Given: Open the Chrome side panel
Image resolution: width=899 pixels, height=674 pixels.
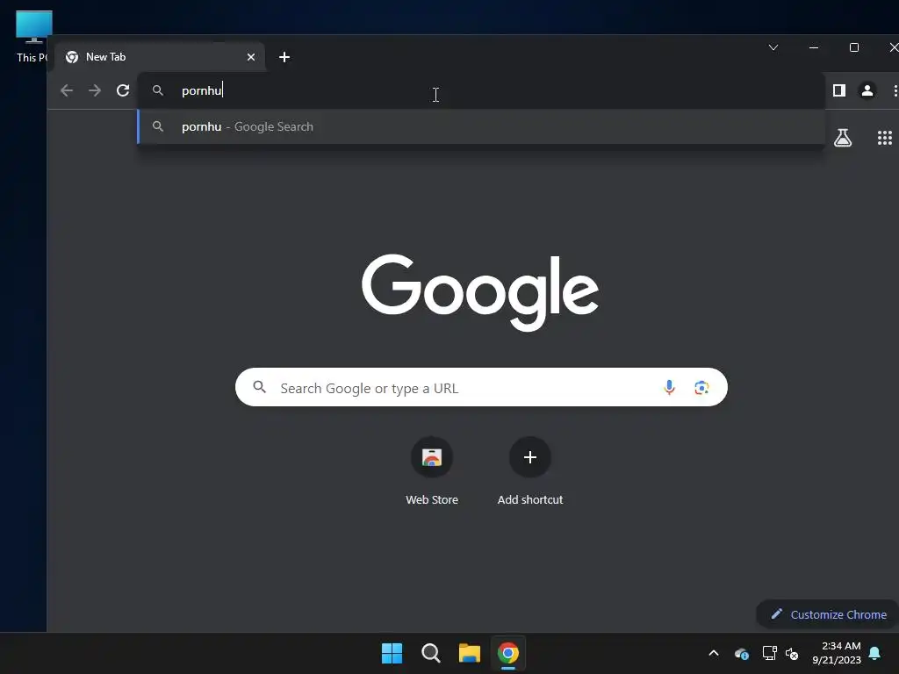Looking at the screenshot, I should click(x=839, y=90).
